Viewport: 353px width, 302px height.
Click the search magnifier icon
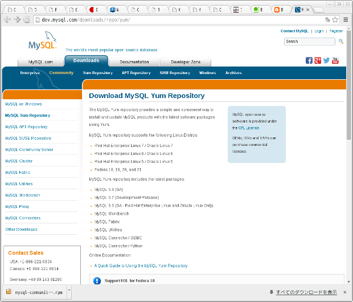point(341,41)
